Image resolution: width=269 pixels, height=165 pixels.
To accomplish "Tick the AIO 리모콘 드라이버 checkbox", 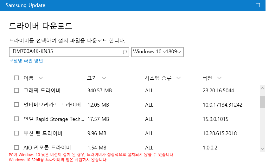I will [x=16, y=148].
